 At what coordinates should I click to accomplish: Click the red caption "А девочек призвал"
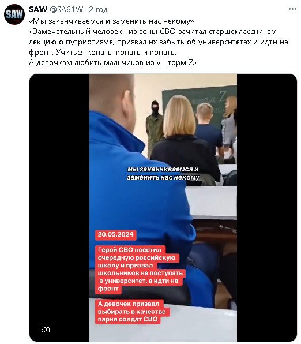click(x=133, y=312)
